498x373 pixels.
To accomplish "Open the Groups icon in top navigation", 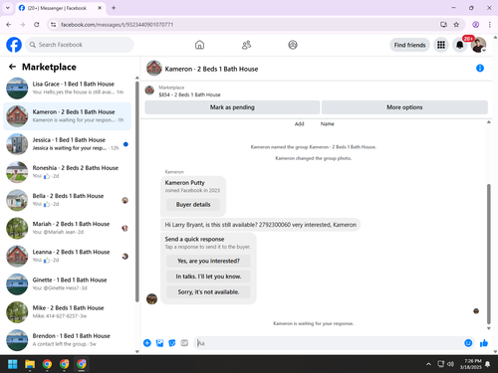I will [293, 45].
